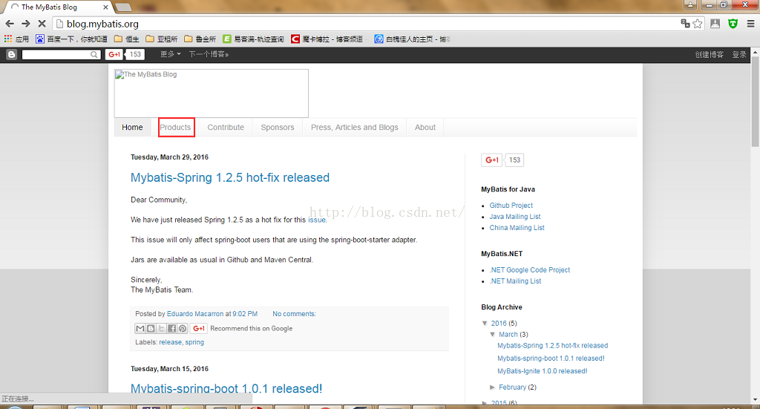
Task: Open the green shield extension icon
Action: pyautogui.click(x=733, y=24)
